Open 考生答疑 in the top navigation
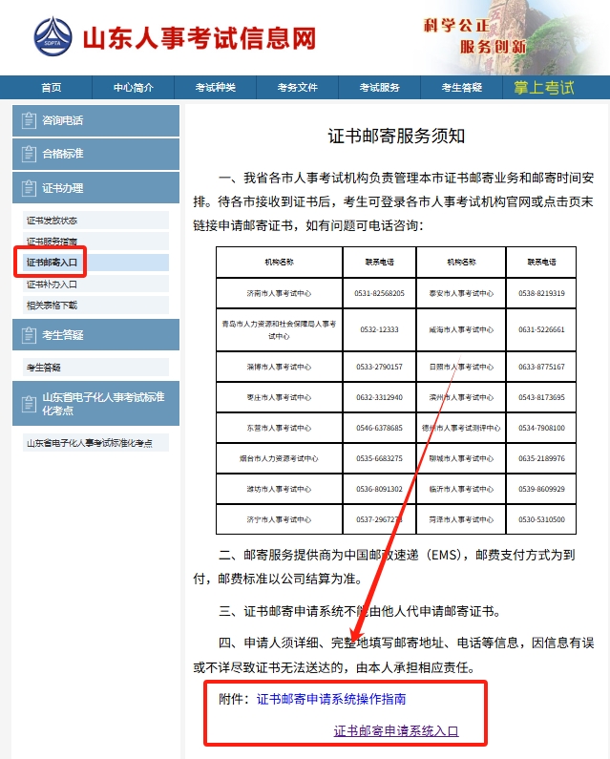This screenshot has width=610, height=759. (461, 88)
